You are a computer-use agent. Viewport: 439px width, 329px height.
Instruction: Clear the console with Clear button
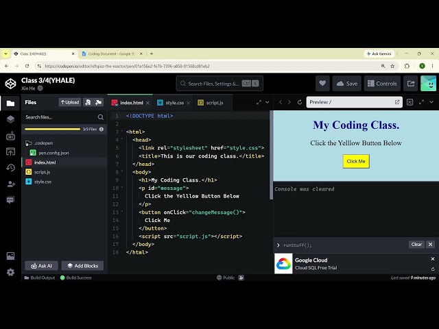coord(416,245)
